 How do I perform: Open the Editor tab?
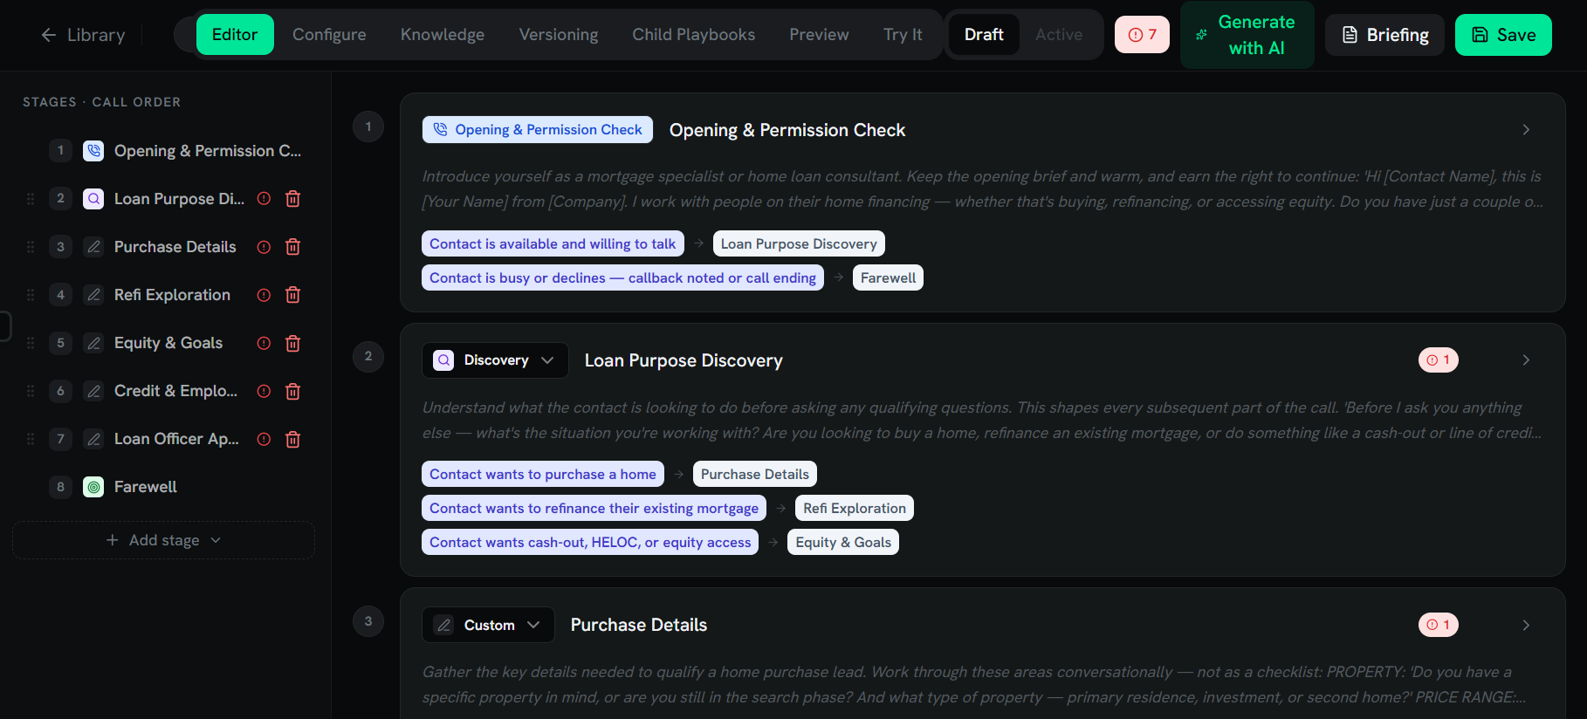click(x=235, y=35)
